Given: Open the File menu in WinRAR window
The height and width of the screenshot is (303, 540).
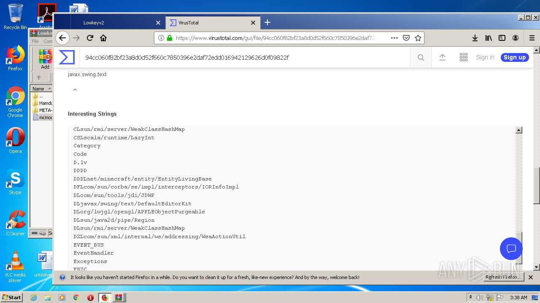Looking at the screenshot, I should 35,41.
